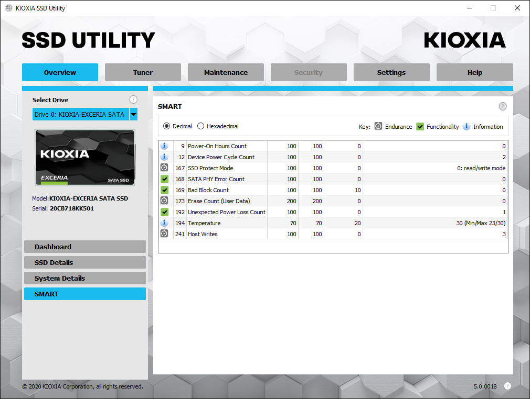The width and height of the screenshot is (530, 399).
Task: Open the Tuner tab
Action: (143, 72)
